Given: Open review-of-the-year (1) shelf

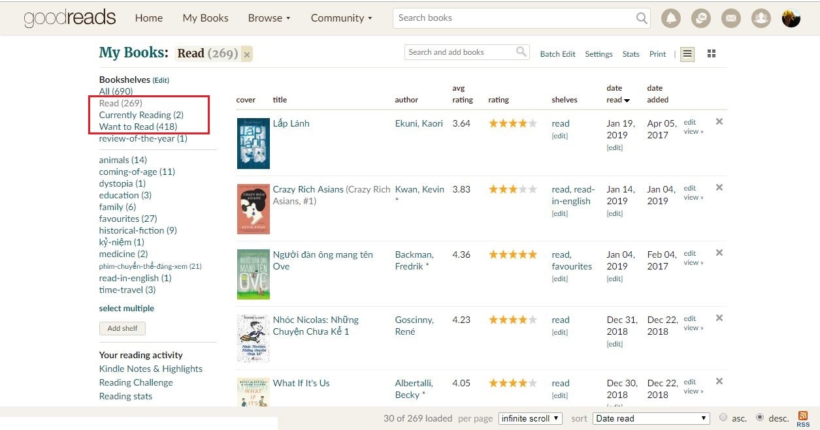Looking at the screenshot, I should pos(143,138).
